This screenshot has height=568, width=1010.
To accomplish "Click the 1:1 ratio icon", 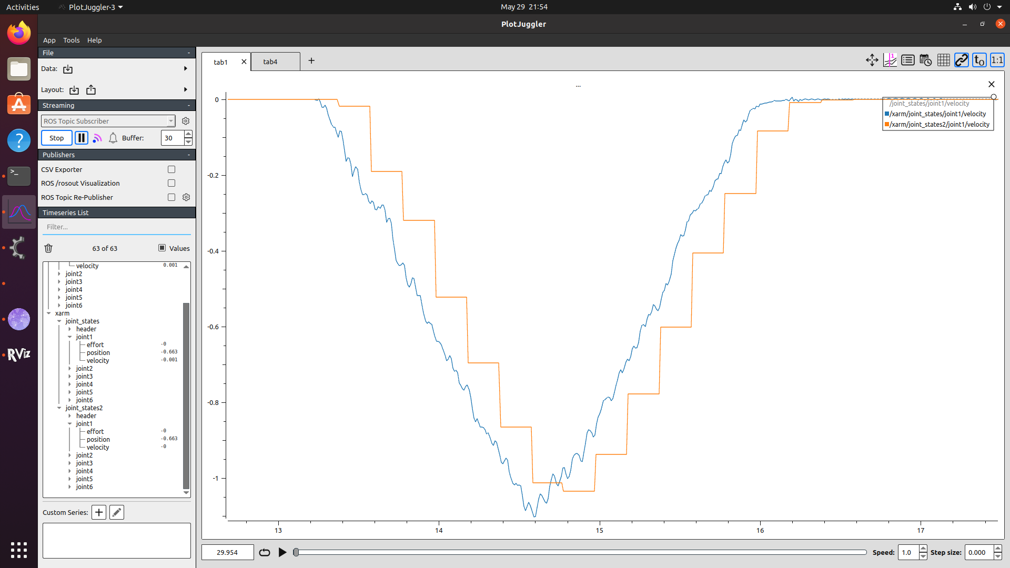I will point(997,60).
